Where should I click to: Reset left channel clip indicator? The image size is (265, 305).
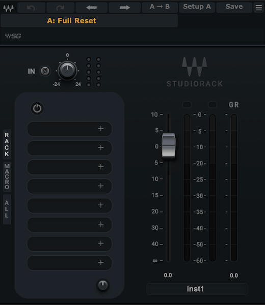(x=187, y=105)
